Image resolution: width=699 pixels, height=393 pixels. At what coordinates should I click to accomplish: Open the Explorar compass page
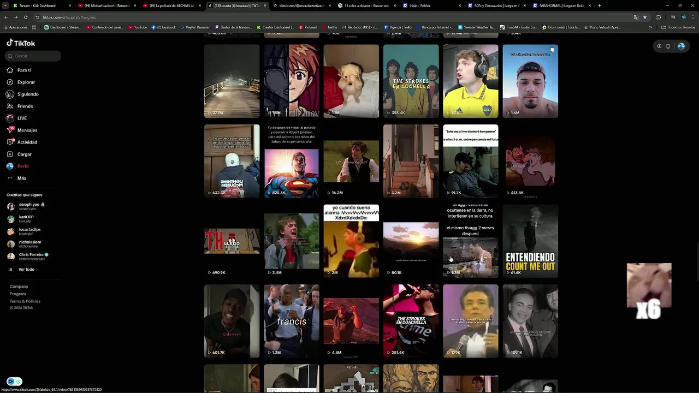(21, 82)
